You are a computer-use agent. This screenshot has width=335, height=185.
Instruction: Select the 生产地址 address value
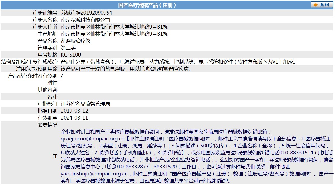click(114, 34)
